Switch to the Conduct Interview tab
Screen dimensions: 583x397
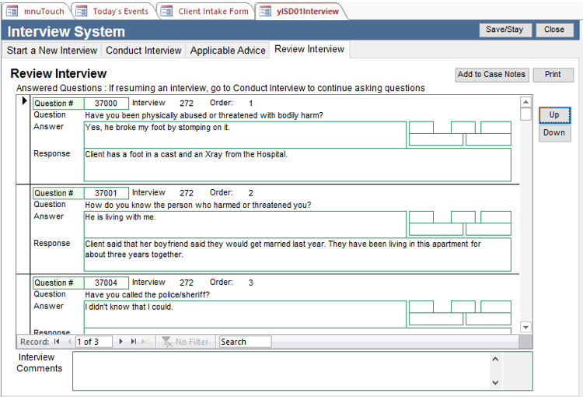click(x=143, y=50)
